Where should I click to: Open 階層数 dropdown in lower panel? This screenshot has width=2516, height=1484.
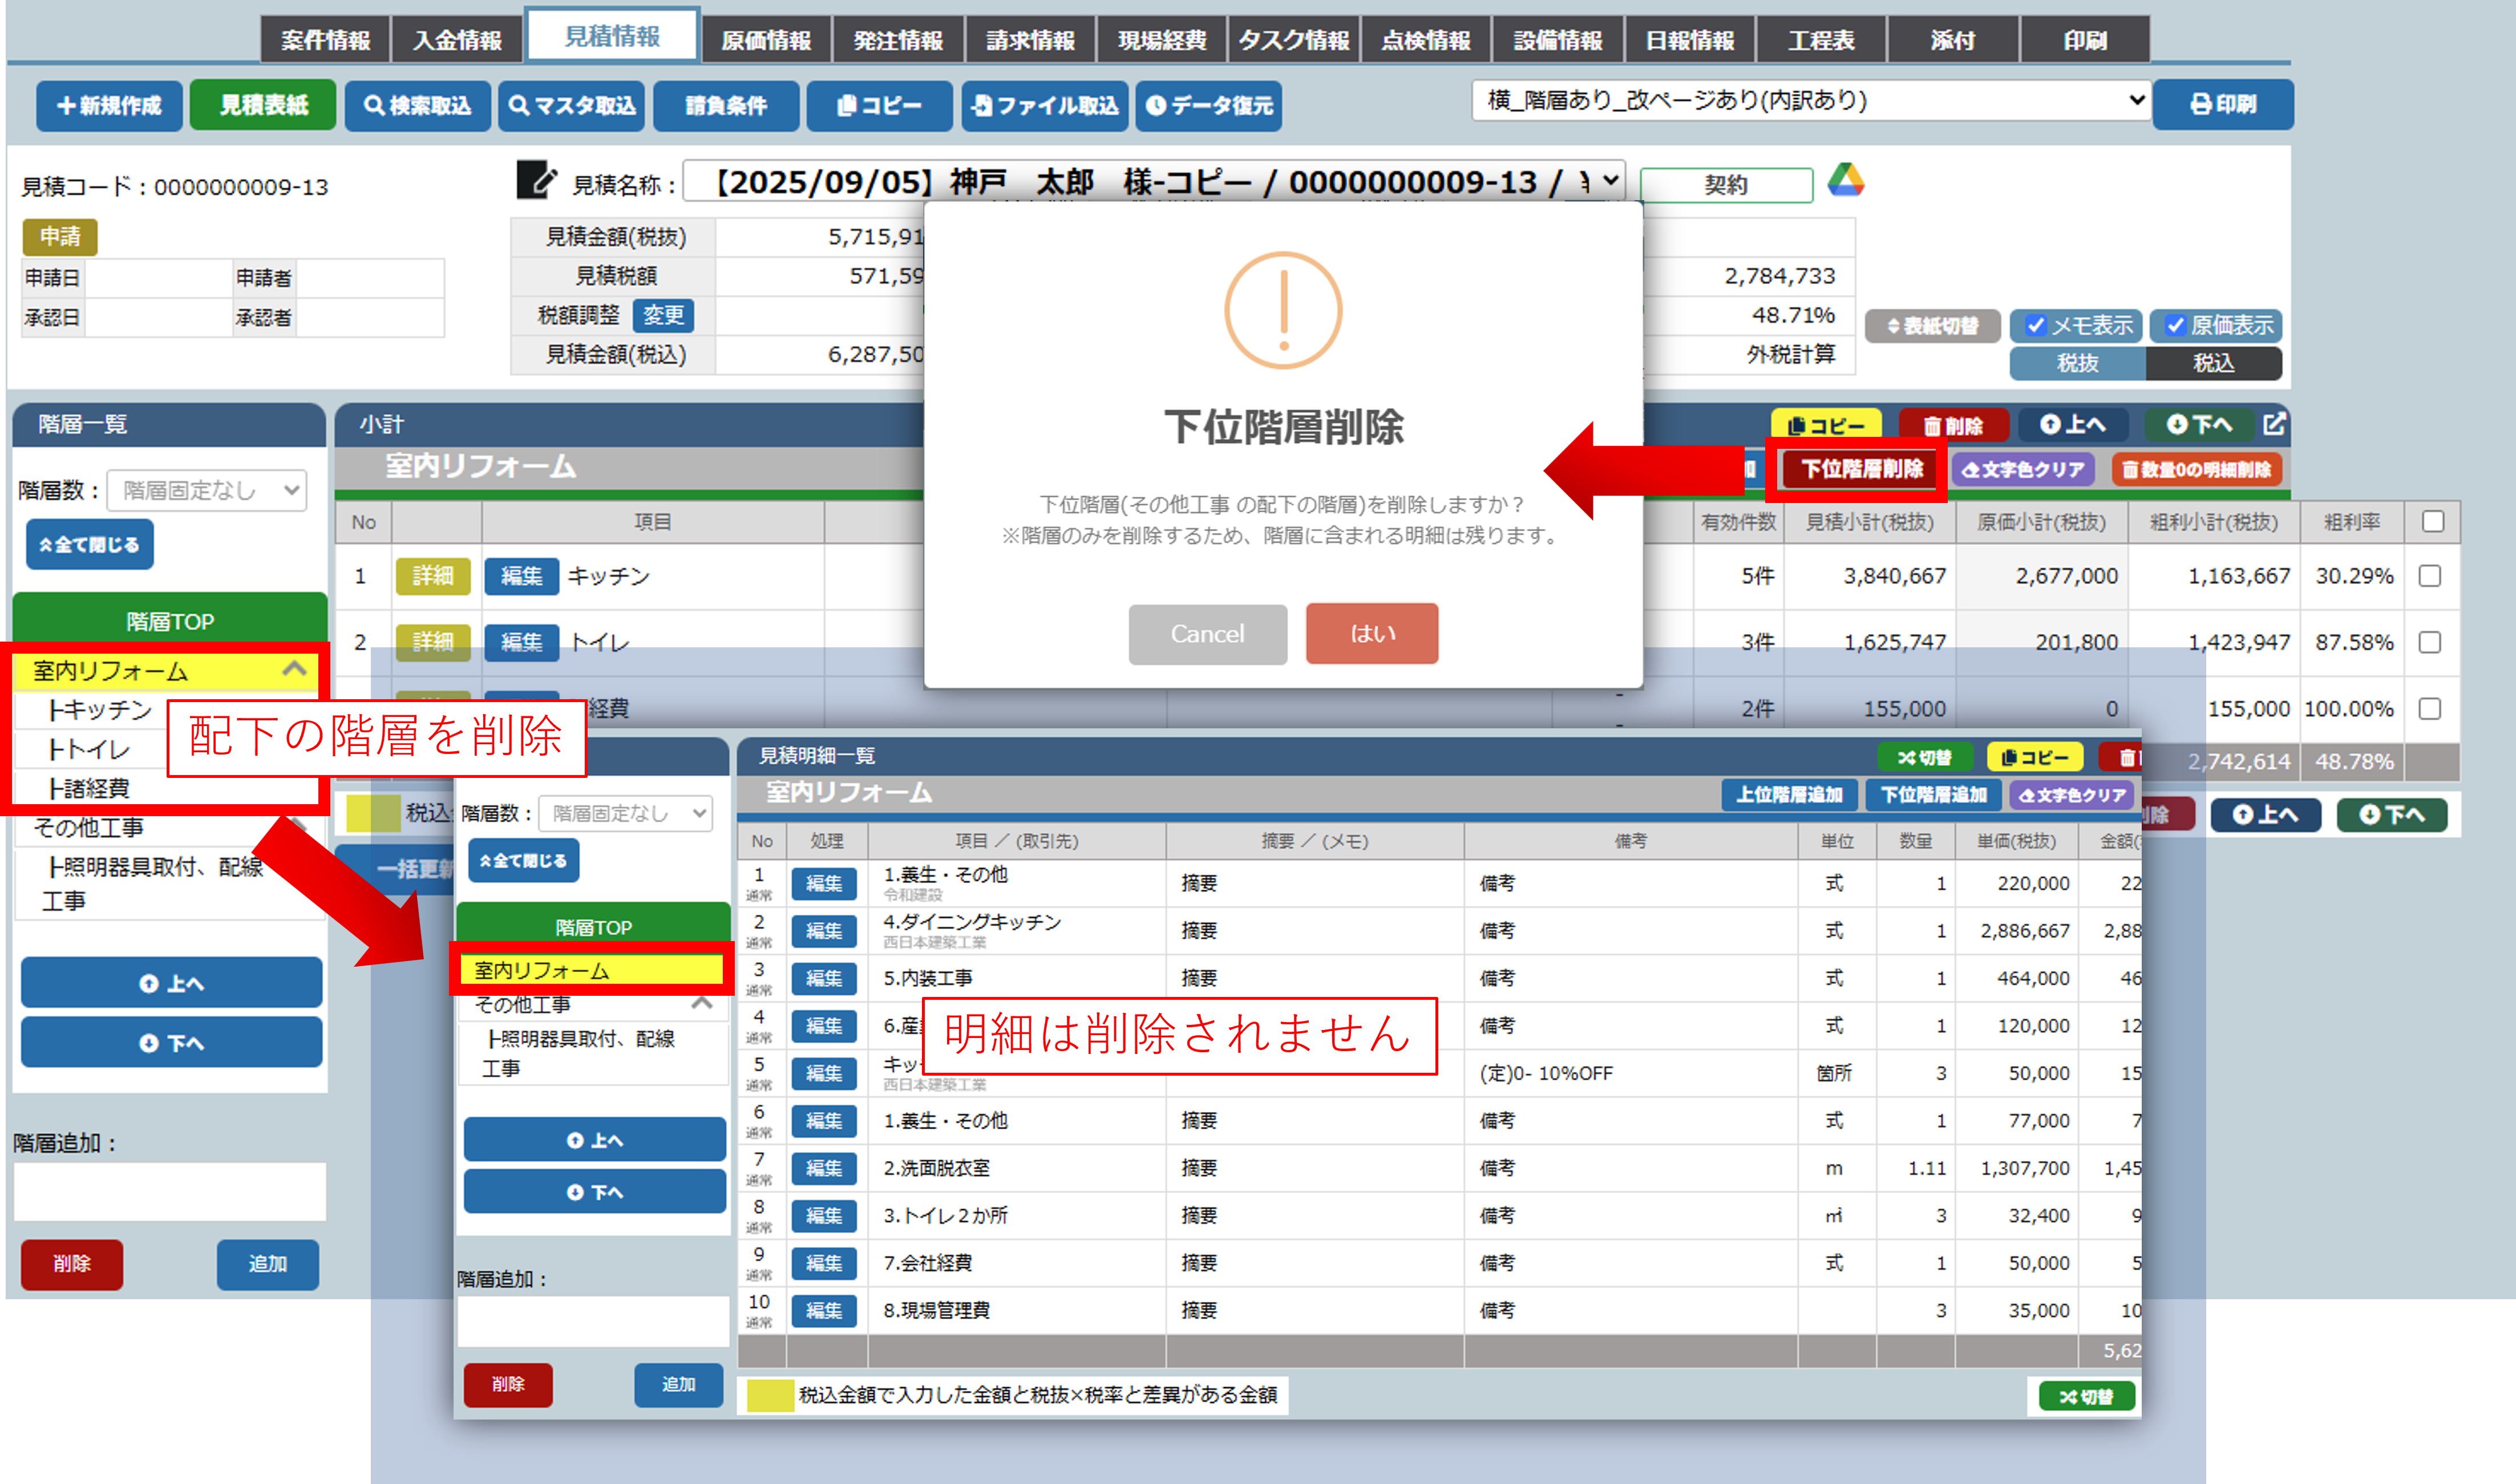(625, 813)
